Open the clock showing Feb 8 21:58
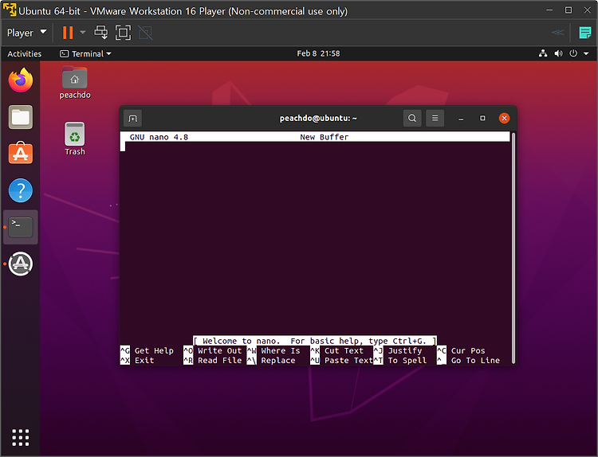Viewport: 598px width, 457px height. point(318,53)
